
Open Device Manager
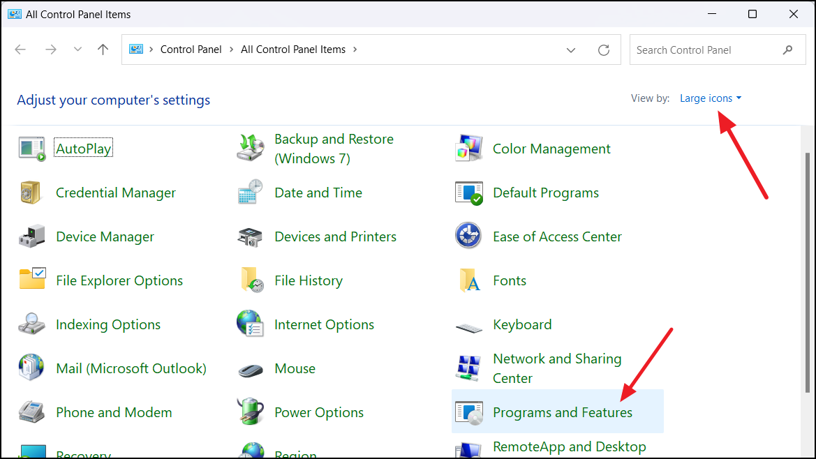105,236
